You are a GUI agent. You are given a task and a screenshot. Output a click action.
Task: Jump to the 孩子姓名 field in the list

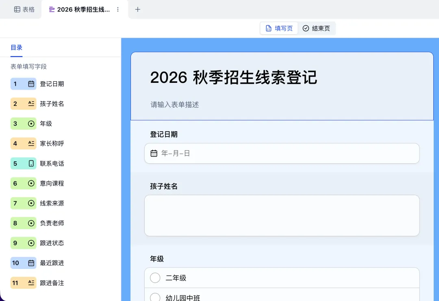52,104
